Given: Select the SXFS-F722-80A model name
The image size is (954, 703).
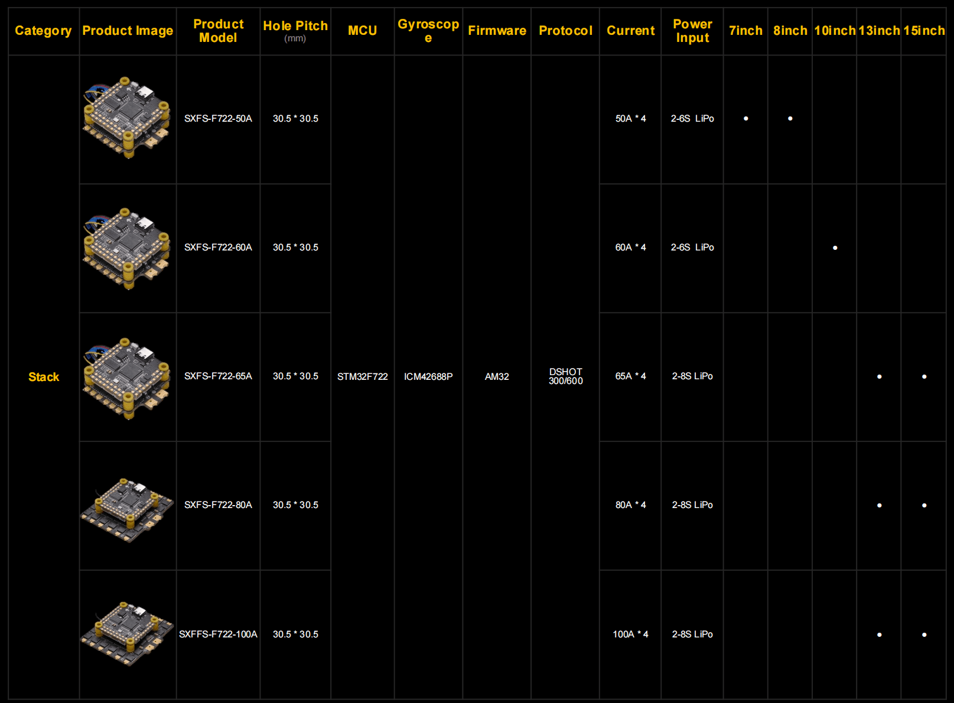Looking at the screenshot, I should [218, 505].
